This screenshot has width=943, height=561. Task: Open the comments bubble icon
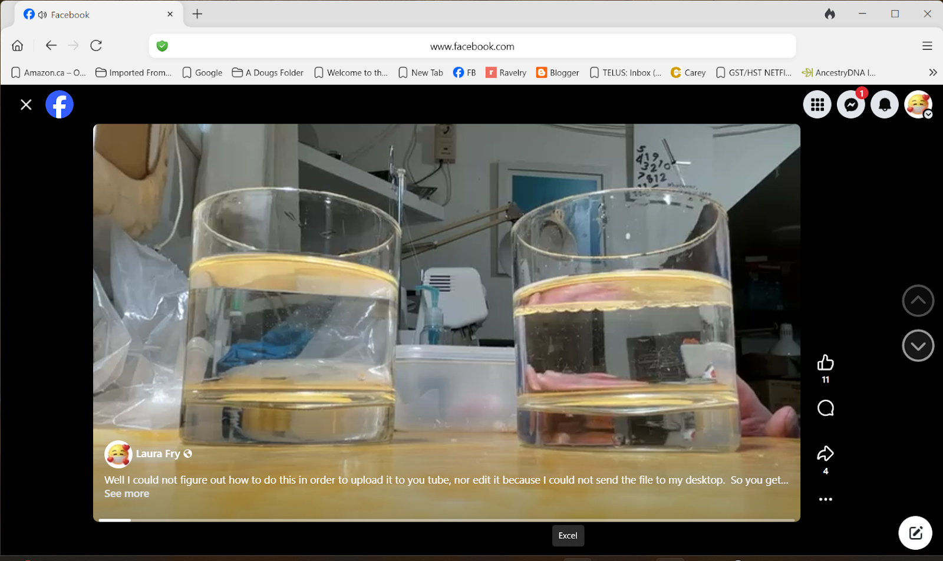[825, 408]
